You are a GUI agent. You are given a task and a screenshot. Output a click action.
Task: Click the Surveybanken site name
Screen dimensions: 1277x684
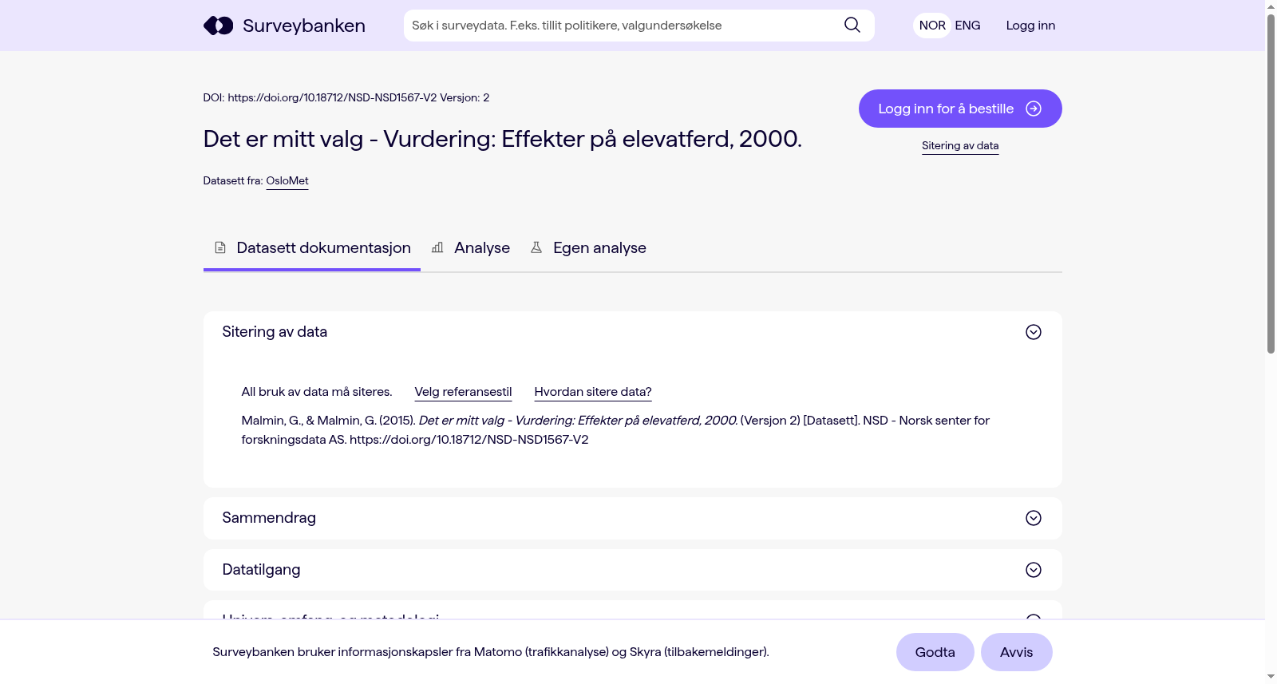(x=304, y=26)
